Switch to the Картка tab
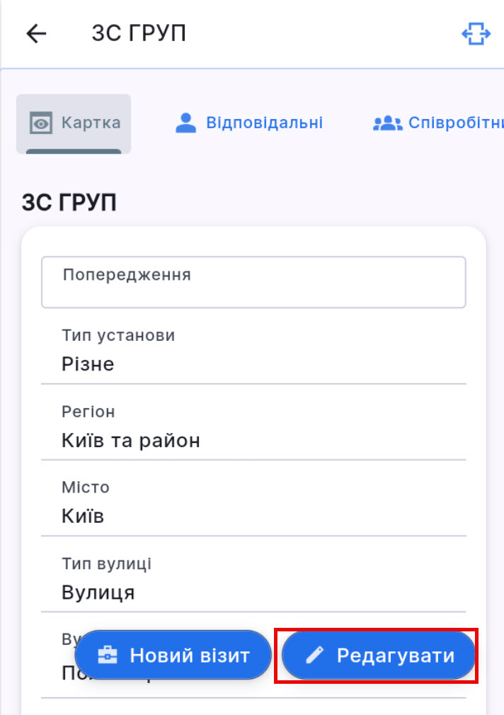This screenshot has width=504, height=715. pyautogui.click(x=74, y=123)
